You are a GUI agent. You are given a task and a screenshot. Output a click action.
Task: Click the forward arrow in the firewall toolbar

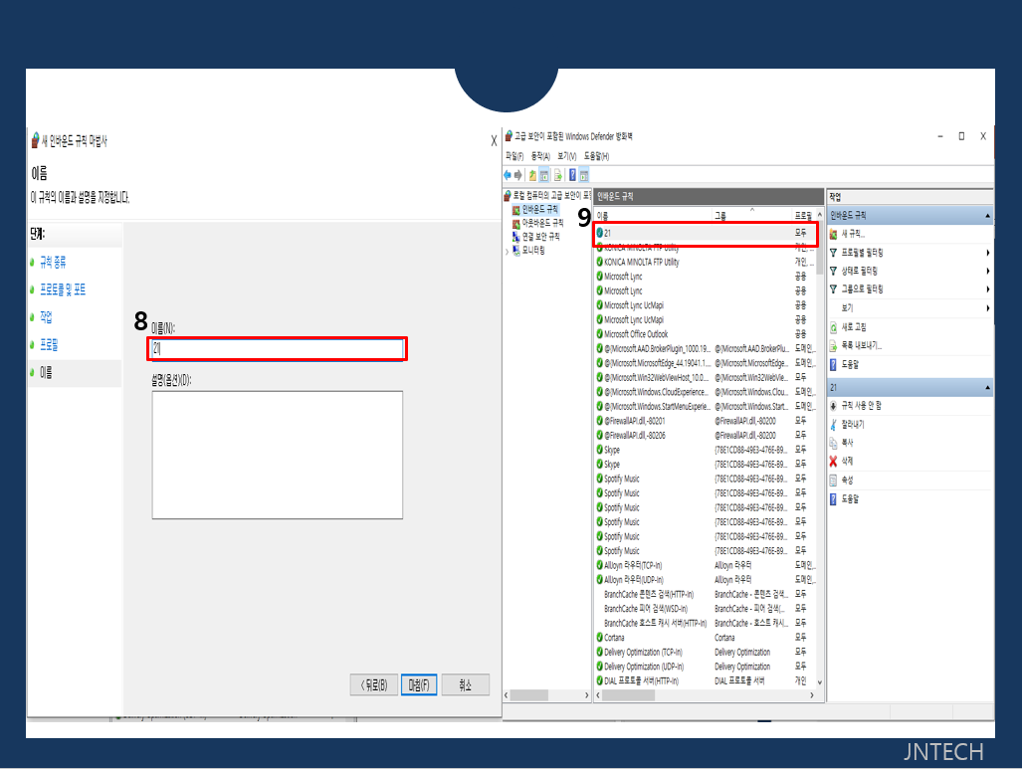[518, 175]
